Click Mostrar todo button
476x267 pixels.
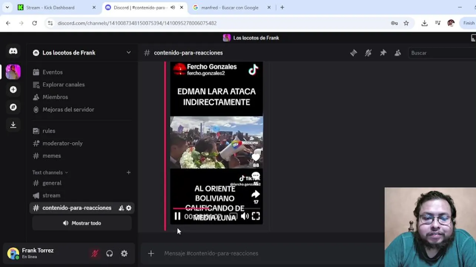pos(82,223)
